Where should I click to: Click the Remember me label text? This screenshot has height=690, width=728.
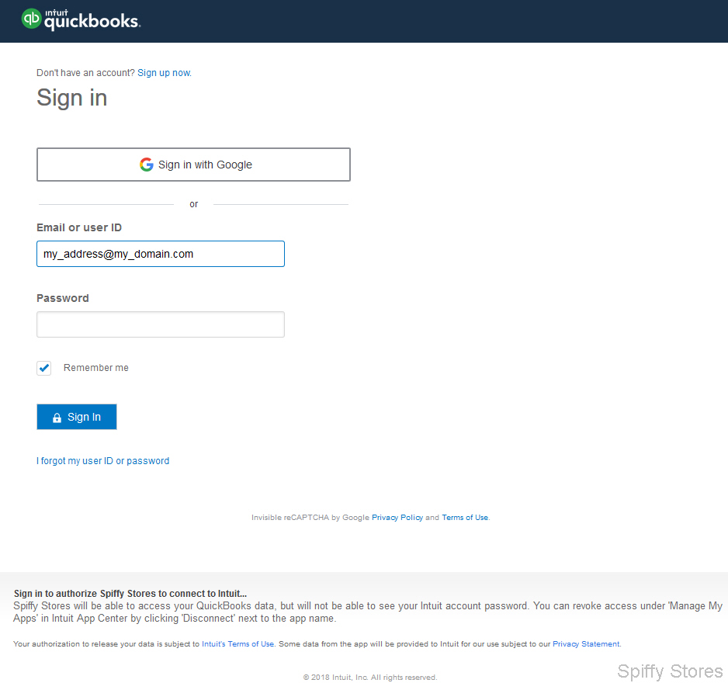[x=96, y=368]
